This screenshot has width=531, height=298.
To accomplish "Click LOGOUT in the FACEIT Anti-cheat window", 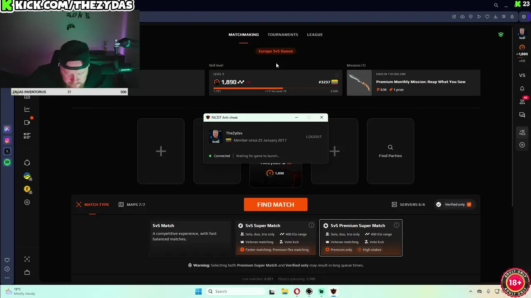I will click(x=314, y=137).
